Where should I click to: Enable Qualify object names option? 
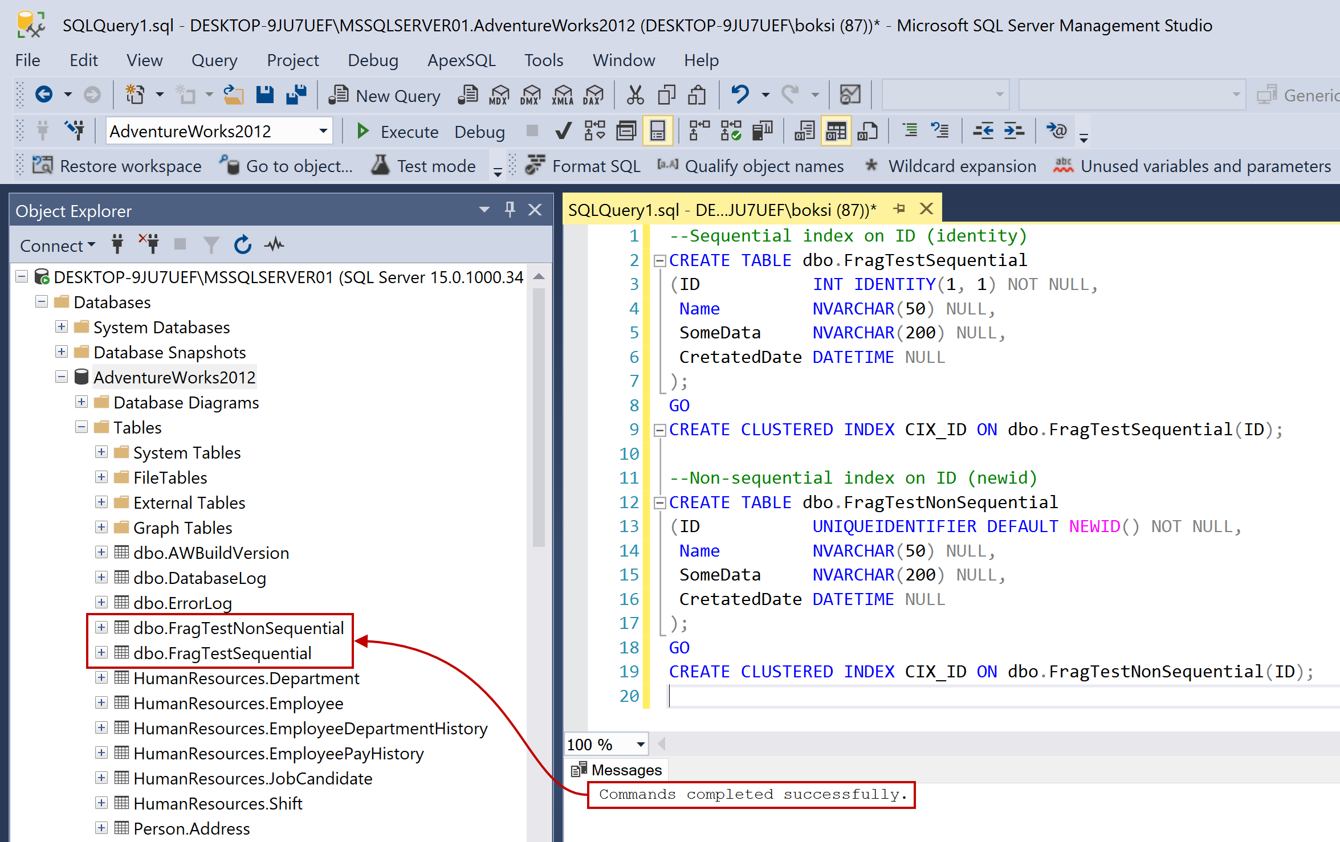(751, 166)
